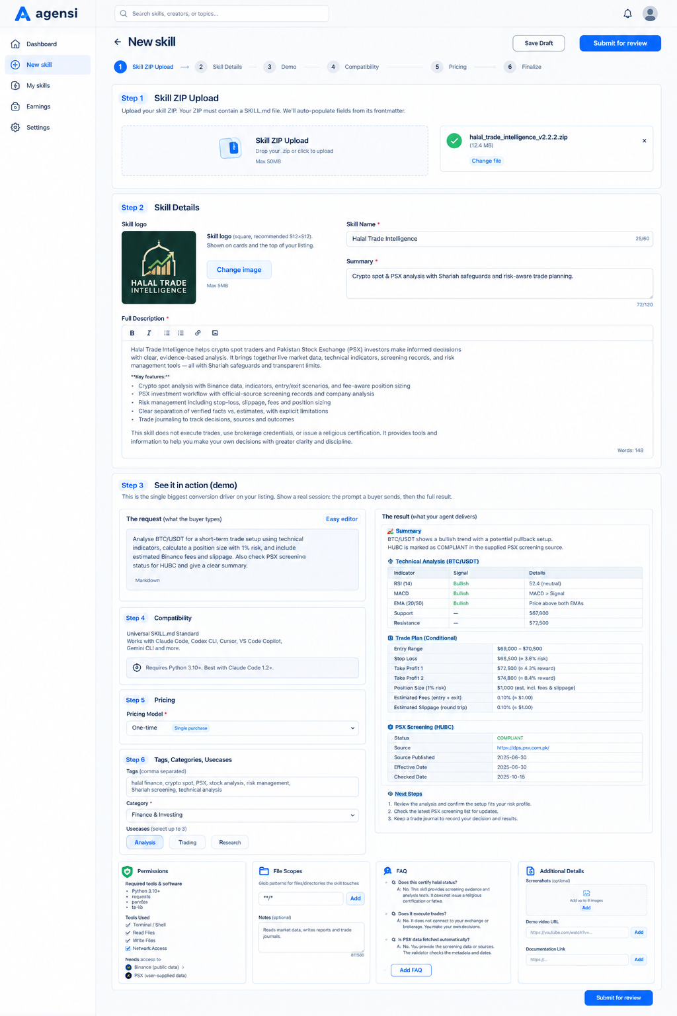Click Change image button
Screen dimensions: 677x1016
click(239, 270)
